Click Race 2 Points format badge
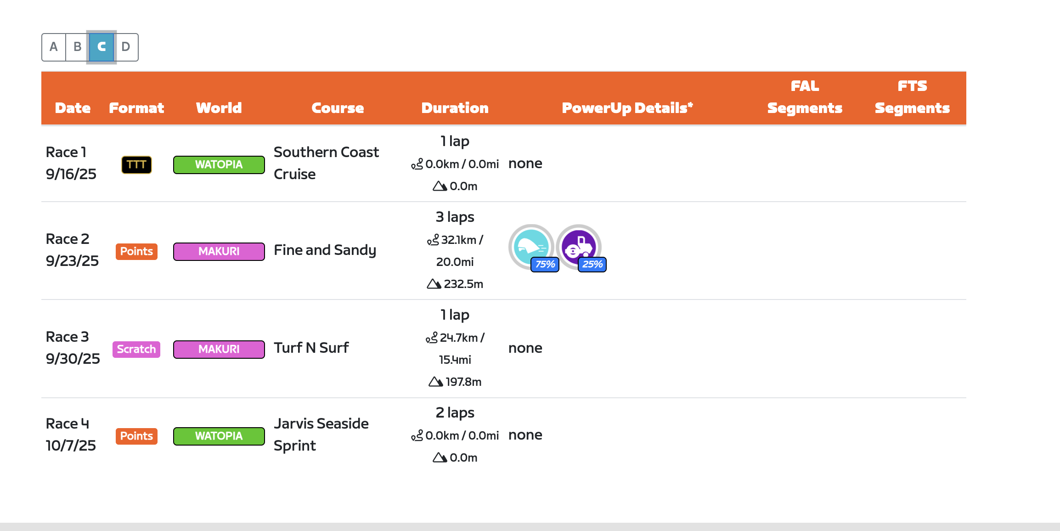Viewport: 1060px width, 531px height. [x=136, y=251]
